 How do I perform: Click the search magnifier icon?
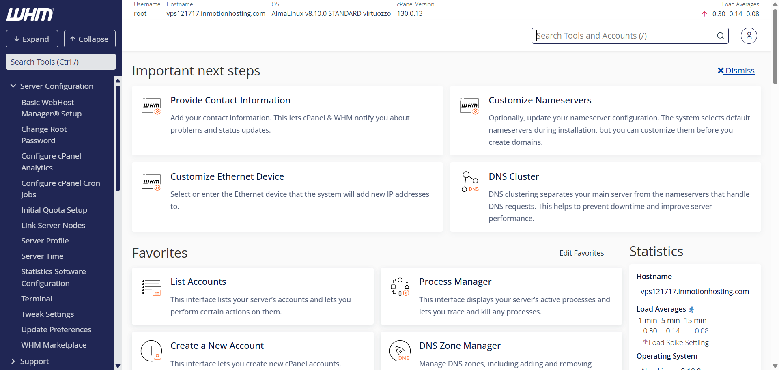coord(720,36)
